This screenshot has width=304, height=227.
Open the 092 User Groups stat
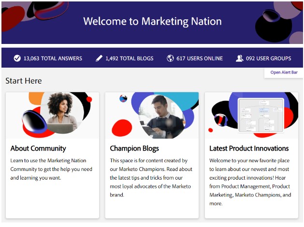[x=269, y=58]
